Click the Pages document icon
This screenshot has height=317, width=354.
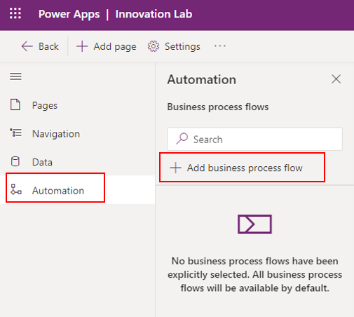15,104
